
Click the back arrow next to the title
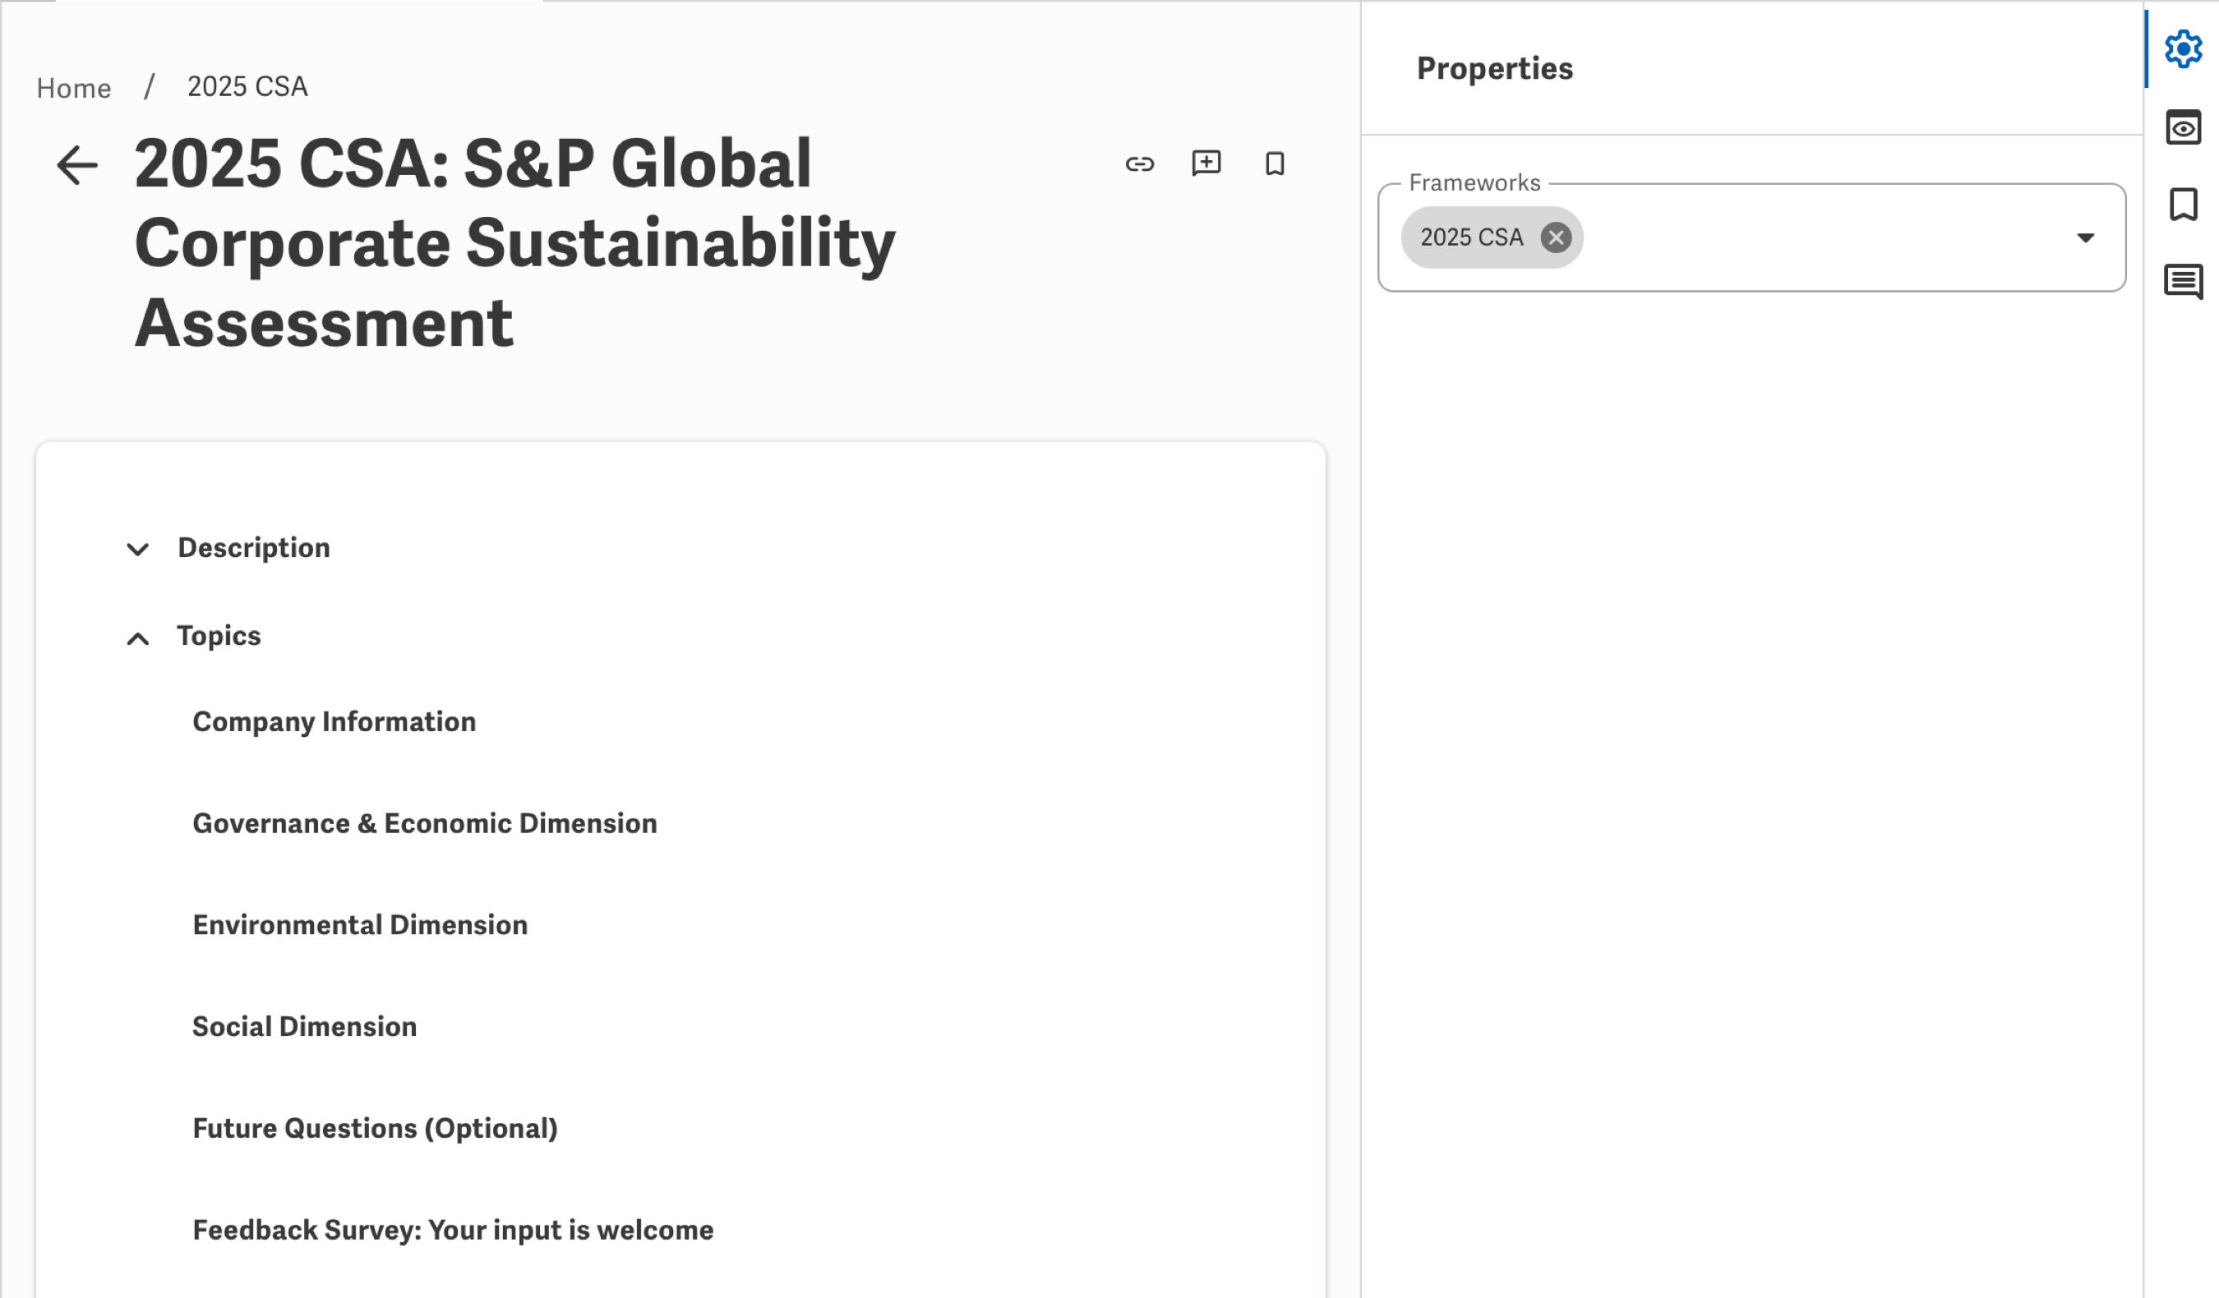click(x=77, y=165)
